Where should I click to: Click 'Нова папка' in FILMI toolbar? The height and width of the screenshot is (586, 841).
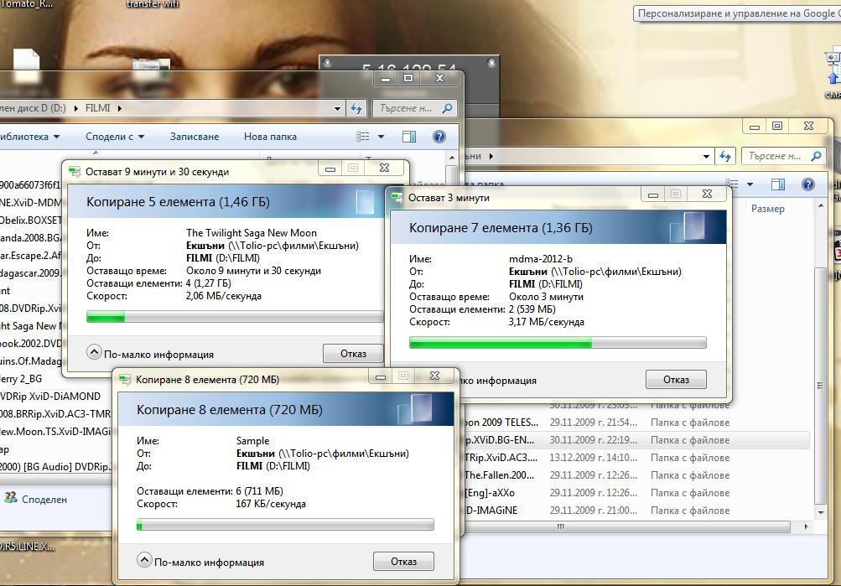point(270,137)
